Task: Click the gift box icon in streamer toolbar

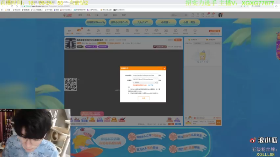Action: coord(127,30)
